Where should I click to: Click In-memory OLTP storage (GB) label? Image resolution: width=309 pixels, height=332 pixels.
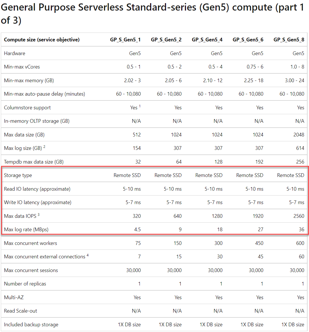(x=37, y=121)
